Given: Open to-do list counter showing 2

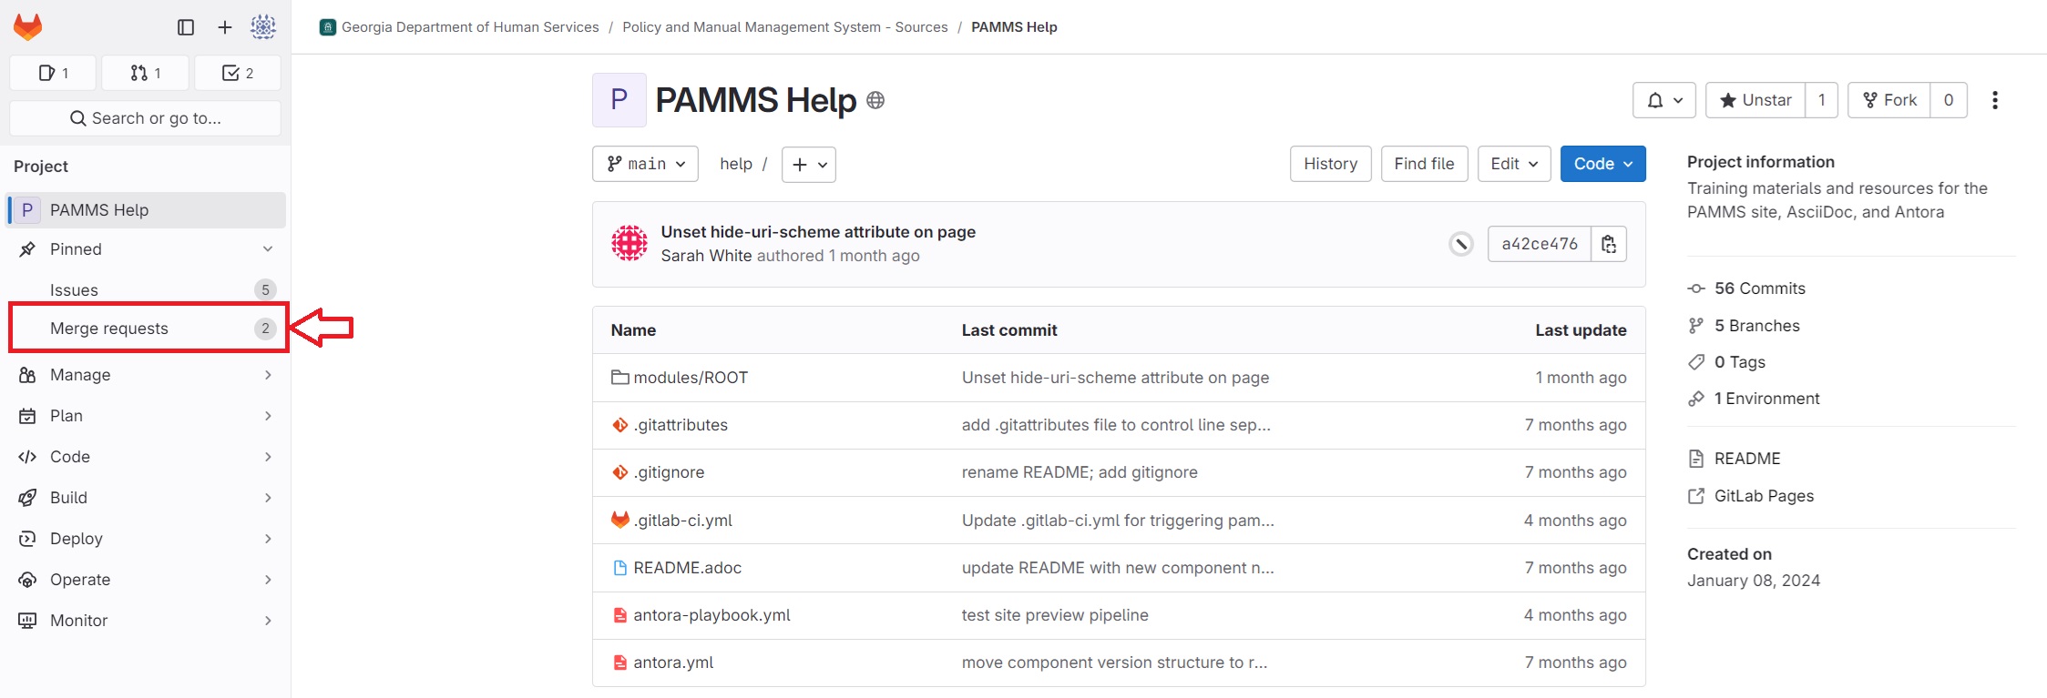Looking at the screenshot, I should [238, 73].
